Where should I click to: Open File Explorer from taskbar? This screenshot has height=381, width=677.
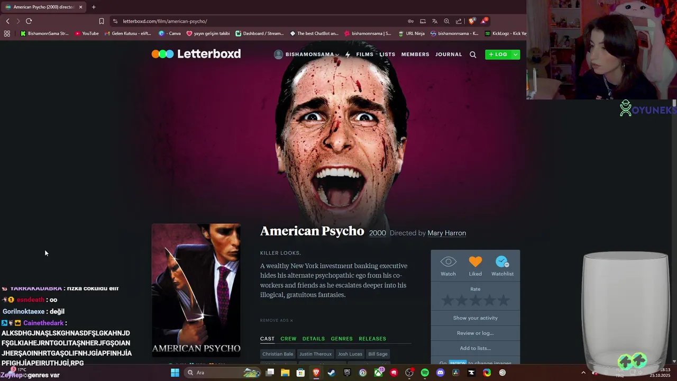285,373
